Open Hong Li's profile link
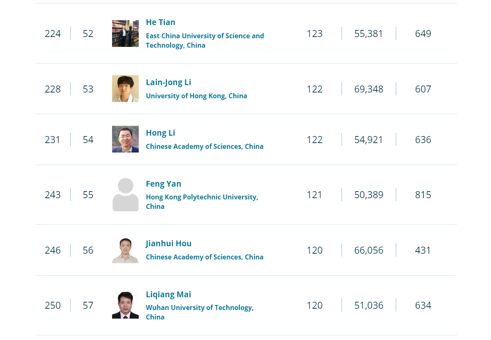 (x=161, y=133)
